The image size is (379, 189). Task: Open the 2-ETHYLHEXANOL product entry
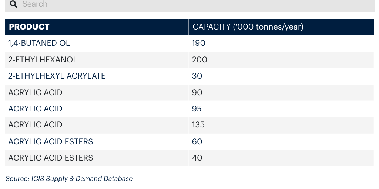[x=43, y=59]
